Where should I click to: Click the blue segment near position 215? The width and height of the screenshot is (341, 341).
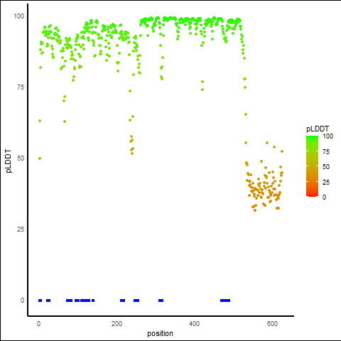[x=122, y=301]
